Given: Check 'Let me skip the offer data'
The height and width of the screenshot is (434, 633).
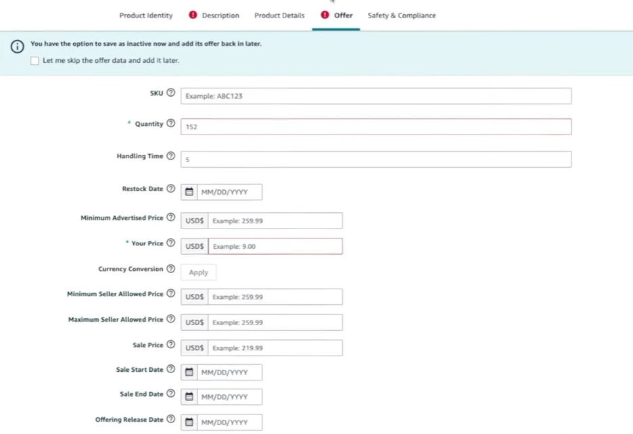Looking at the screenshot, I should point(34,61).
